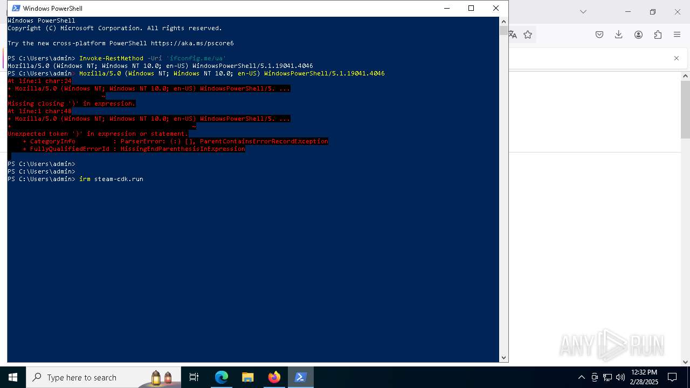Screen dimensions: 690x388
Task: Click the PowerShell scrollbar down arrow
Action: point(503,357)
